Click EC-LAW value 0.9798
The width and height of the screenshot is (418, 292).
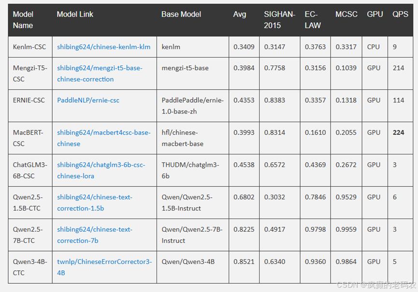[316, 229]
